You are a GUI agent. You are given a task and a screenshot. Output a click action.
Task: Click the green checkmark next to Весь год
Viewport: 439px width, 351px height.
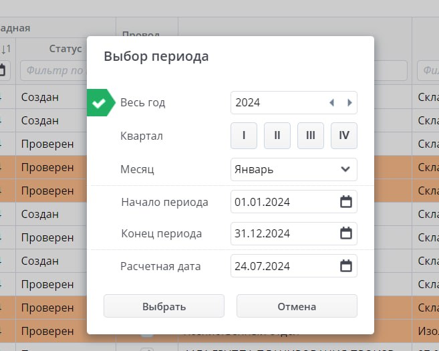(101, 103)
